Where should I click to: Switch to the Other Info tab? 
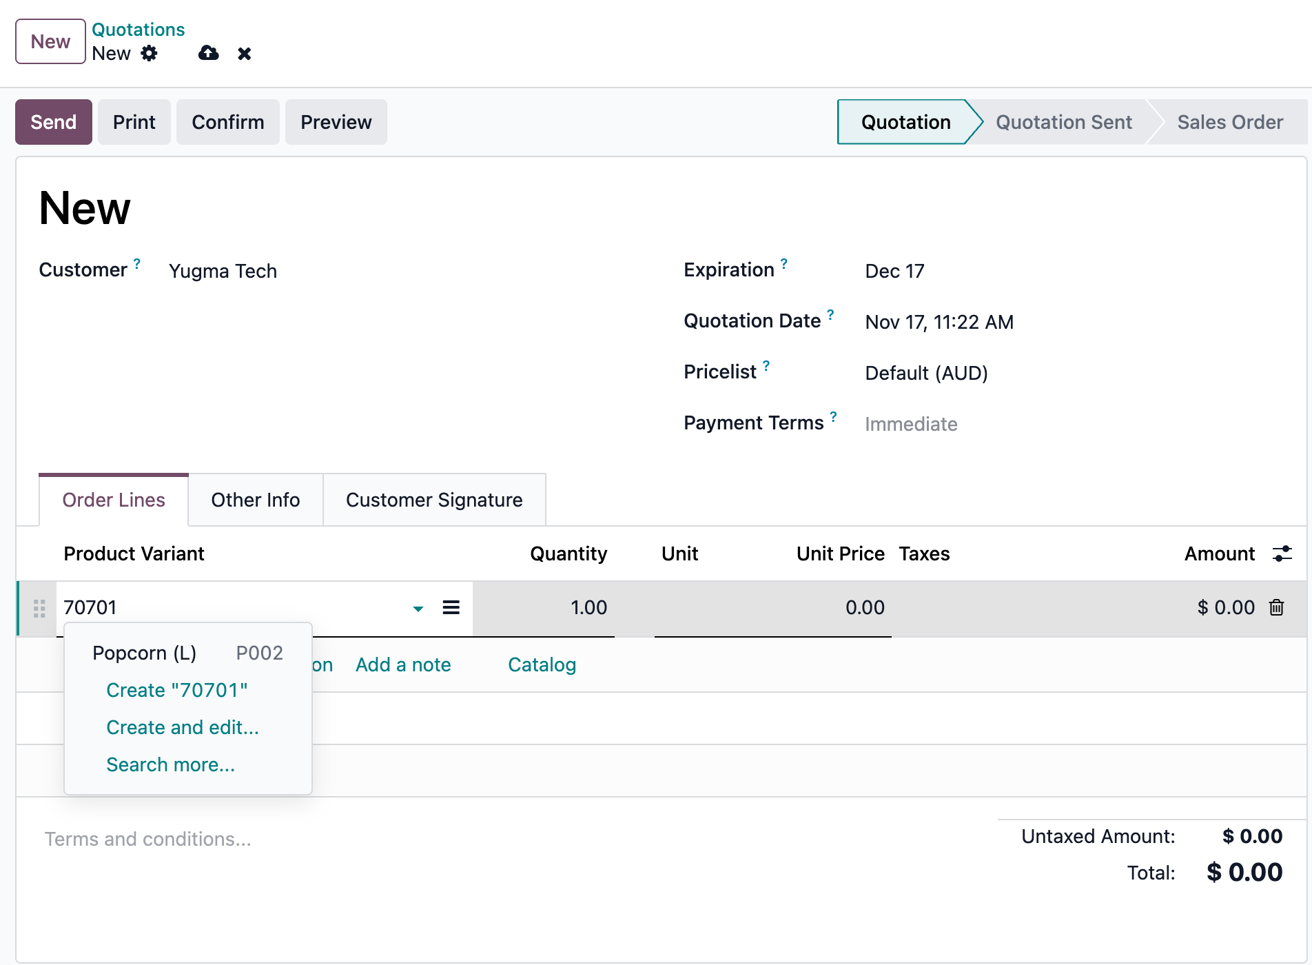255,500
